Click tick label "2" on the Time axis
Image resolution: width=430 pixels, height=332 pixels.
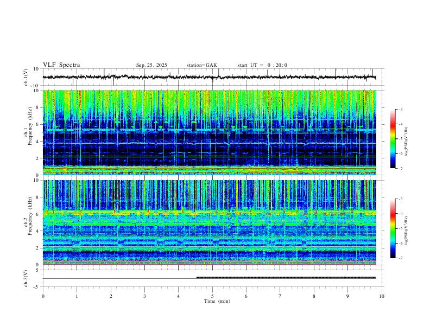(x=111, y=296)
